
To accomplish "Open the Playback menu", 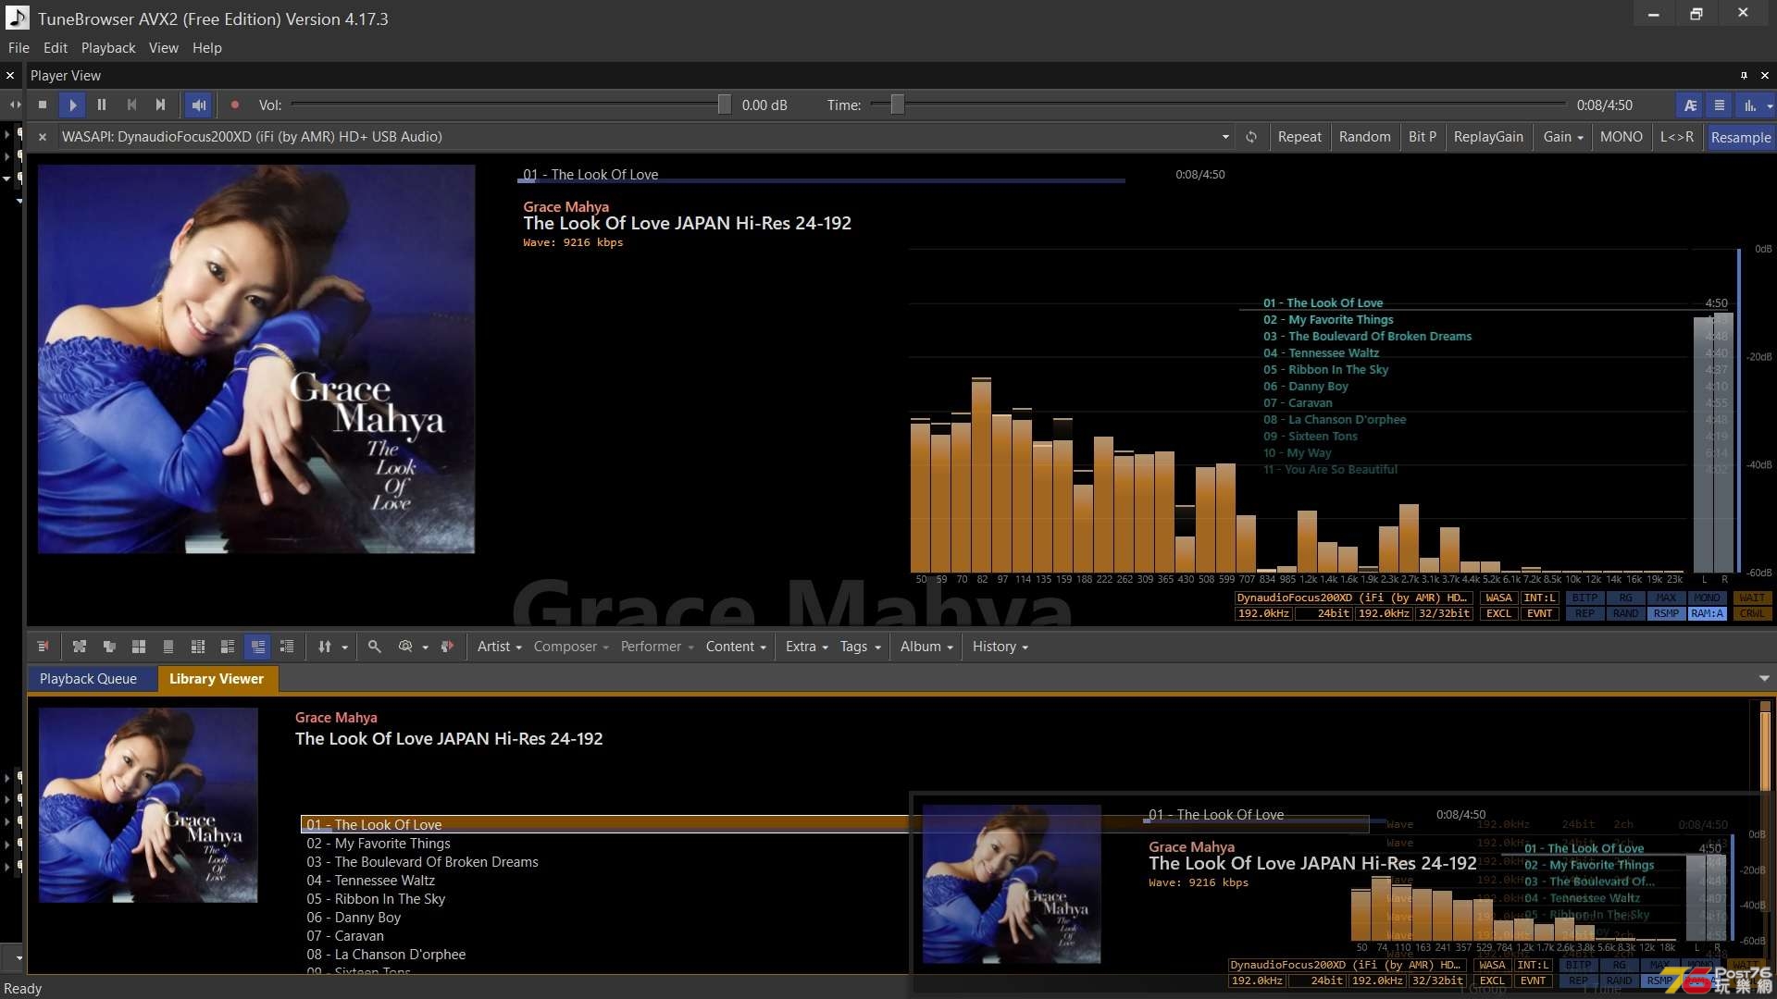I will pos(108,48).
